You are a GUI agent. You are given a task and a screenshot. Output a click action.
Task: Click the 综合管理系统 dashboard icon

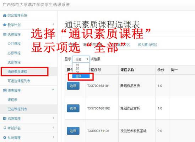[5, 16]
